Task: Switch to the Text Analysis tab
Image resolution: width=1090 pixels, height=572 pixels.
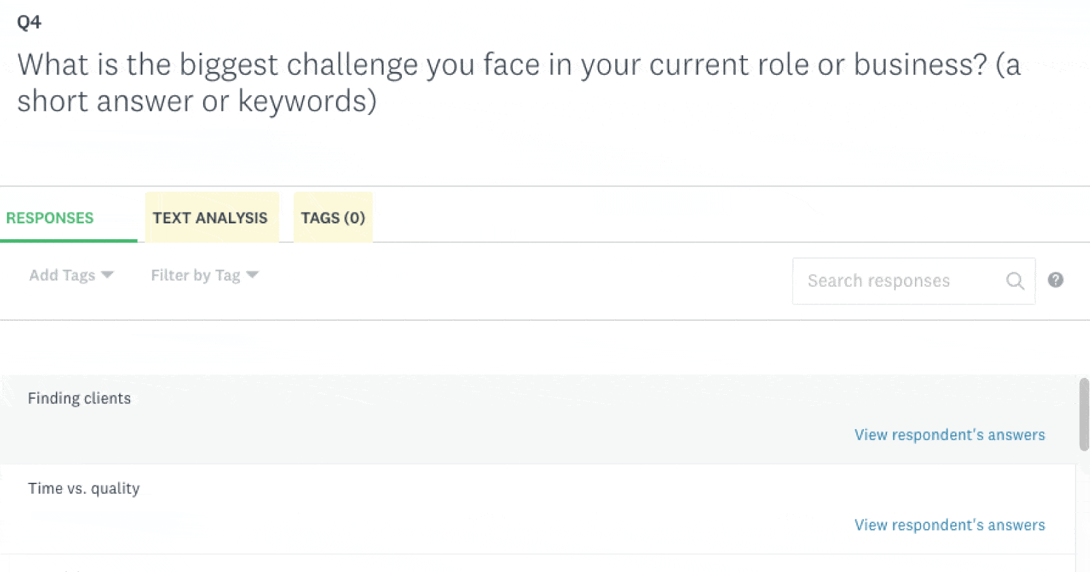Action: pos(210,218)
